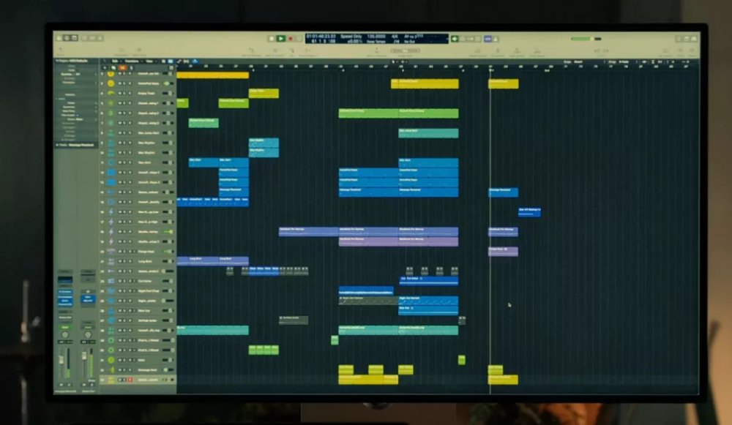
Task: Toggle the Inspector button in control bar
Action: pyautogui.click(x=67, y=38)
